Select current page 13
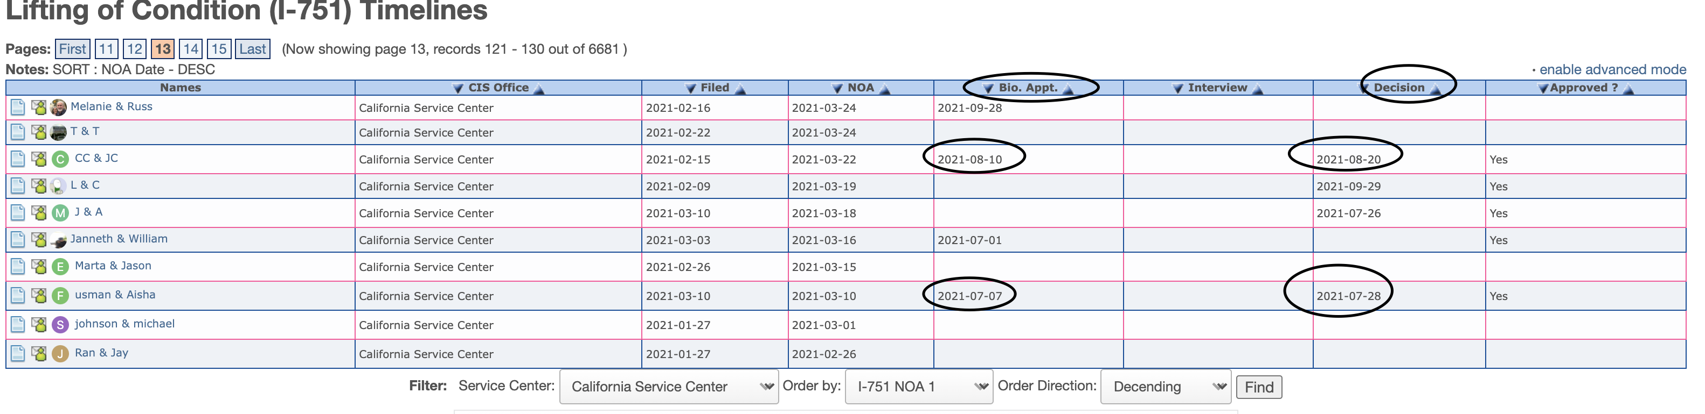 [x=163, y=49]
